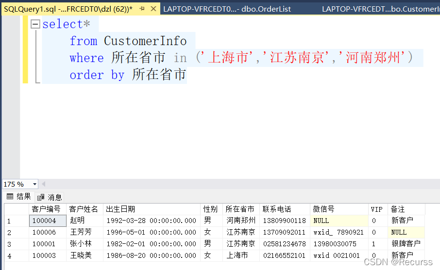Select cell 100004 in results
This screenshot has height=270, width=440.
(48, 221)
